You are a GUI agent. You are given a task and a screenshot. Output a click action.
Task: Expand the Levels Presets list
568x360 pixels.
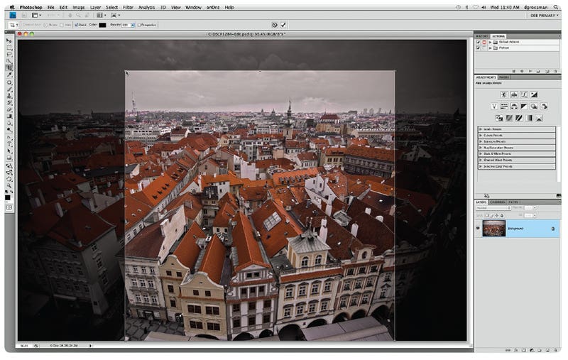click(x=481, y=129)
